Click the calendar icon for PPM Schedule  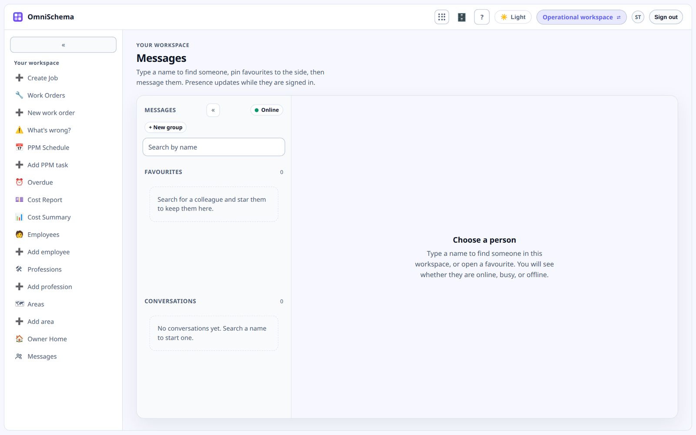click(x=19, y=147)
